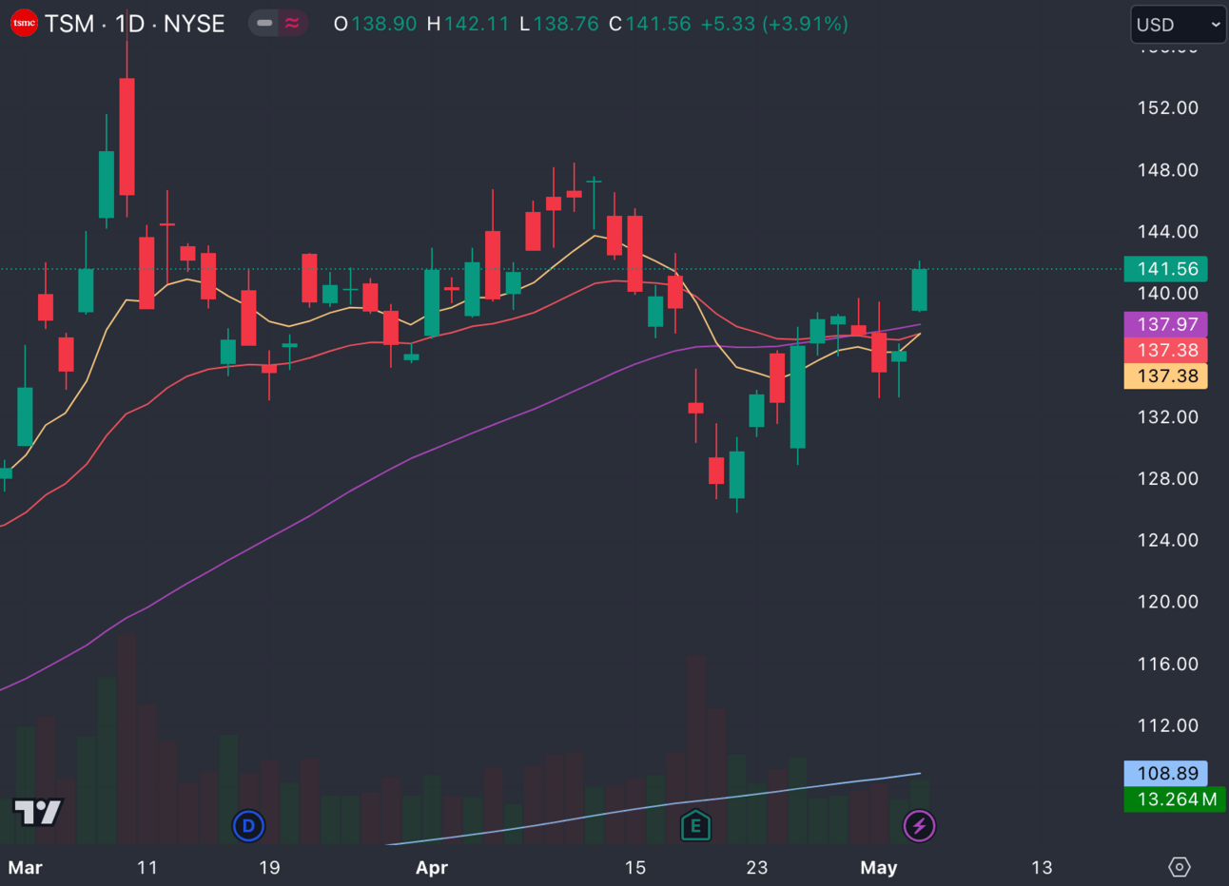Select the close value 141.56 in header
This screenshot has width=1229, height=886.
pyautogui.click(x=658, y=24)
